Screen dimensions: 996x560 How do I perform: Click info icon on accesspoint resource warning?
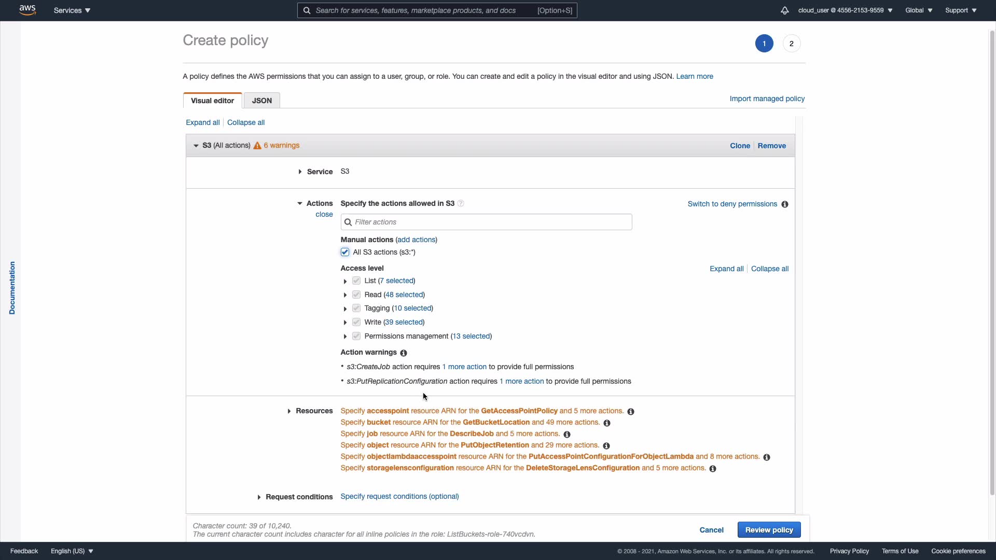631,412
